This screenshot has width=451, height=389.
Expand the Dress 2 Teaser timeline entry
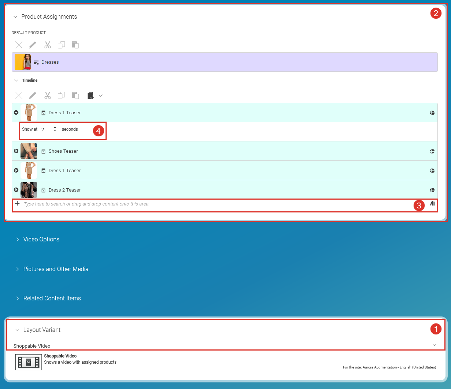click(16, 190)
